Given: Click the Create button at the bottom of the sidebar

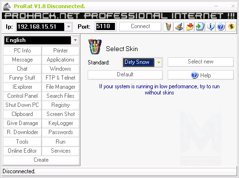Looking at the screenshot, I should pos(41,160).
